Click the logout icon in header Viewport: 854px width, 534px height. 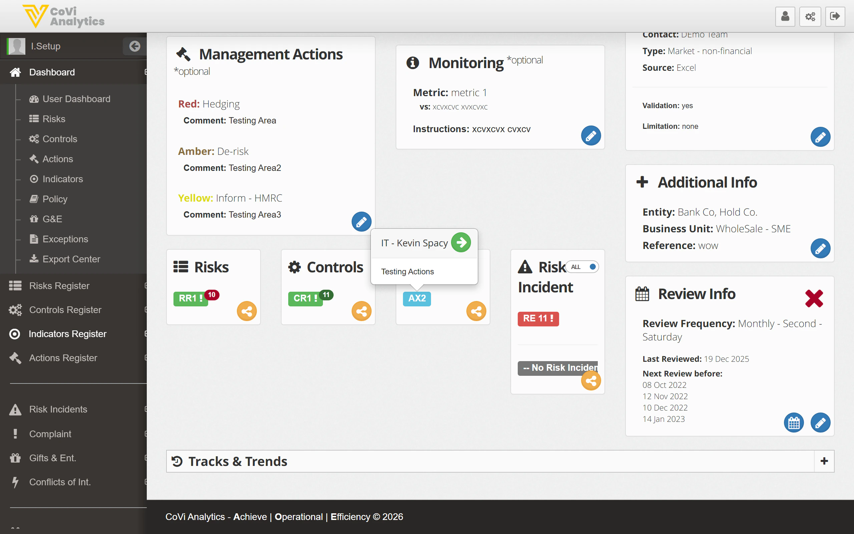[x=835, y=17]
